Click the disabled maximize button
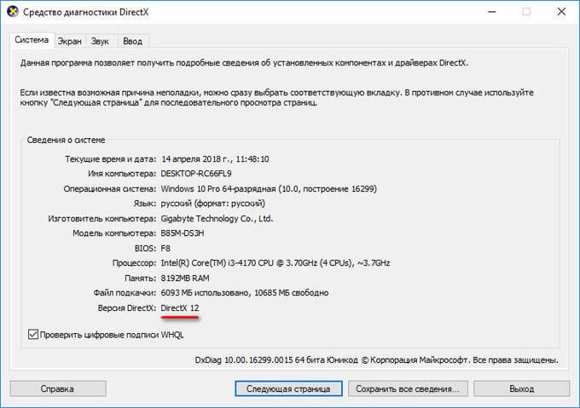580x408 pixels. tap(526, 12)
